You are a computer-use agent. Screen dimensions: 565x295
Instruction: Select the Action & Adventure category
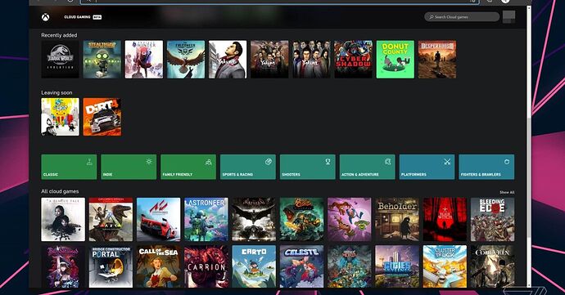pyautogui.click(x=367, y=167)
